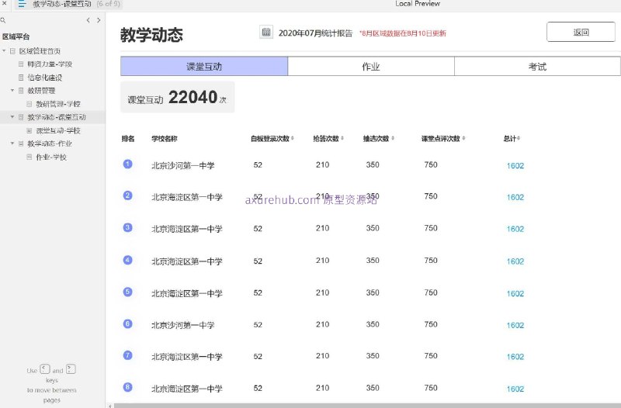Select the 教学动态-课堂互动 page in sitemap
The width and height of the screenshot is (621, 408).
click(56, 117)
